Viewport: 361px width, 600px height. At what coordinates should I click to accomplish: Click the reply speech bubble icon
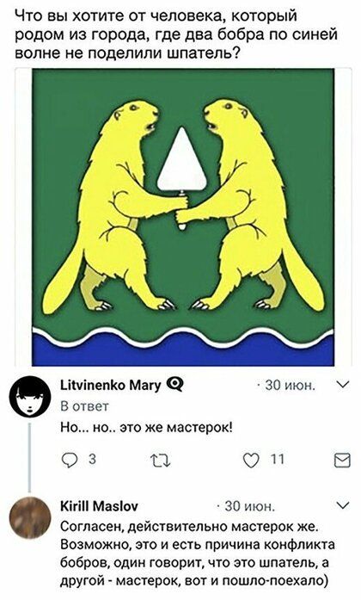70,461
